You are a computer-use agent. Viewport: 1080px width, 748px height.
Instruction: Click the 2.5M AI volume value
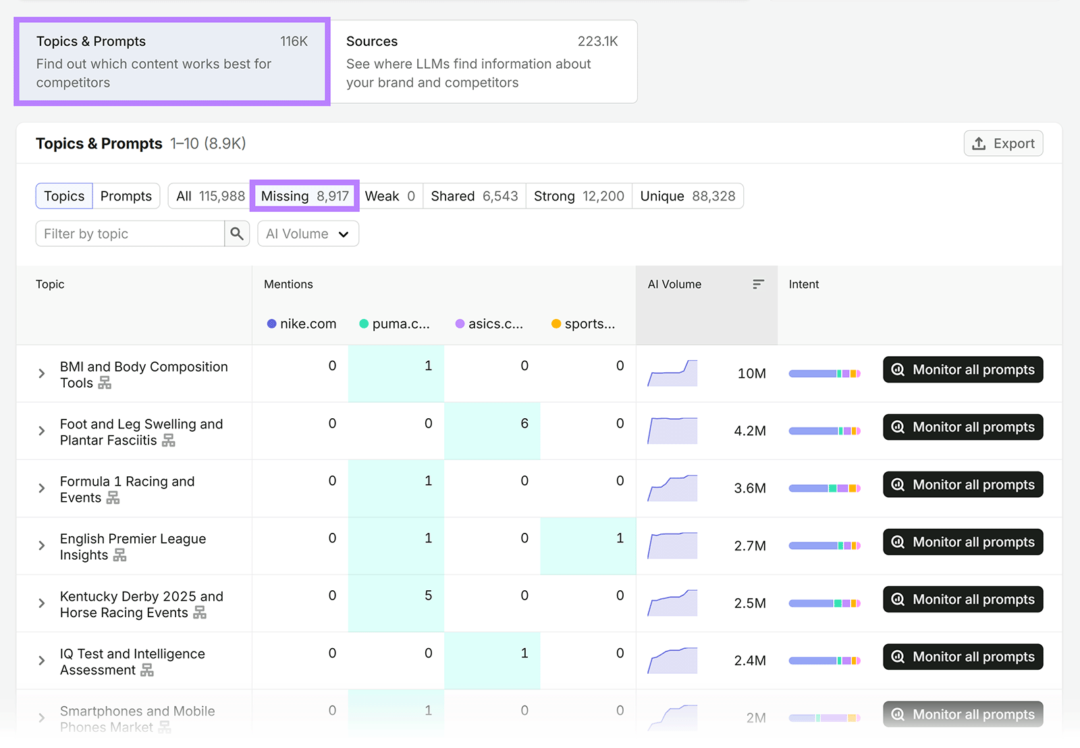pyautogui.click(x=750, y=603)
